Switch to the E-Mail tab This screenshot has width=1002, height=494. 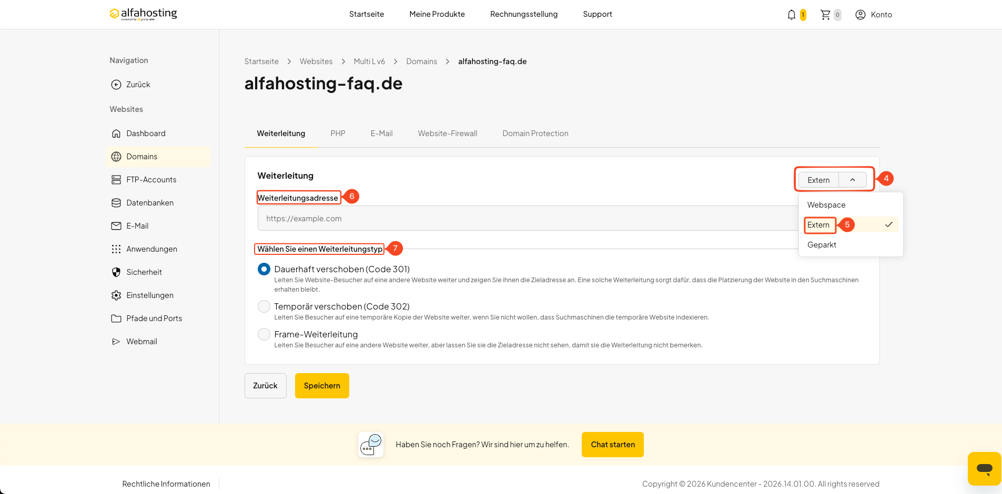(381, 133)
